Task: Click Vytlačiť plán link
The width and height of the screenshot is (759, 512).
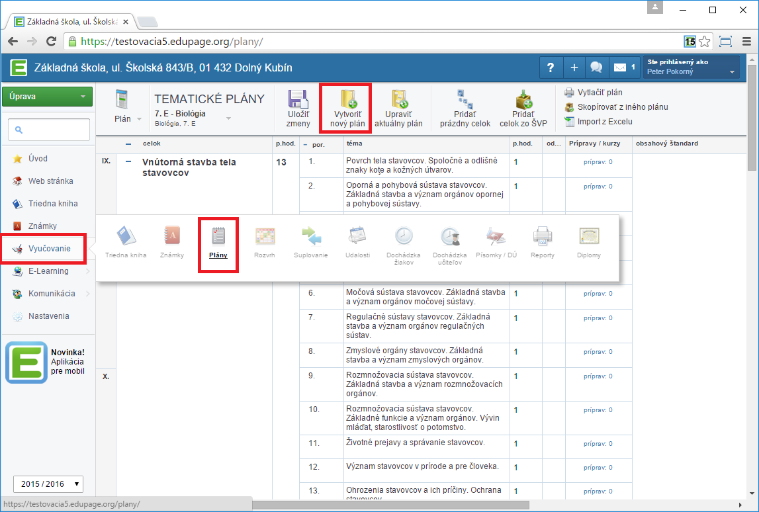Action: click(x=600, y=93)
